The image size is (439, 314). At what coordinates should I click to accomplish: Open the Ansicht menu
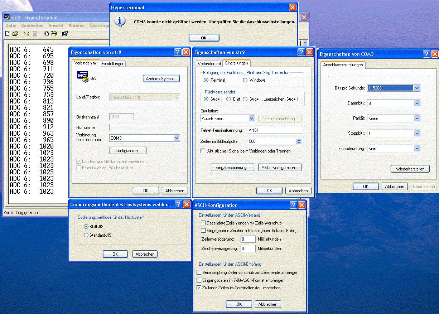(x=56, y=25)
